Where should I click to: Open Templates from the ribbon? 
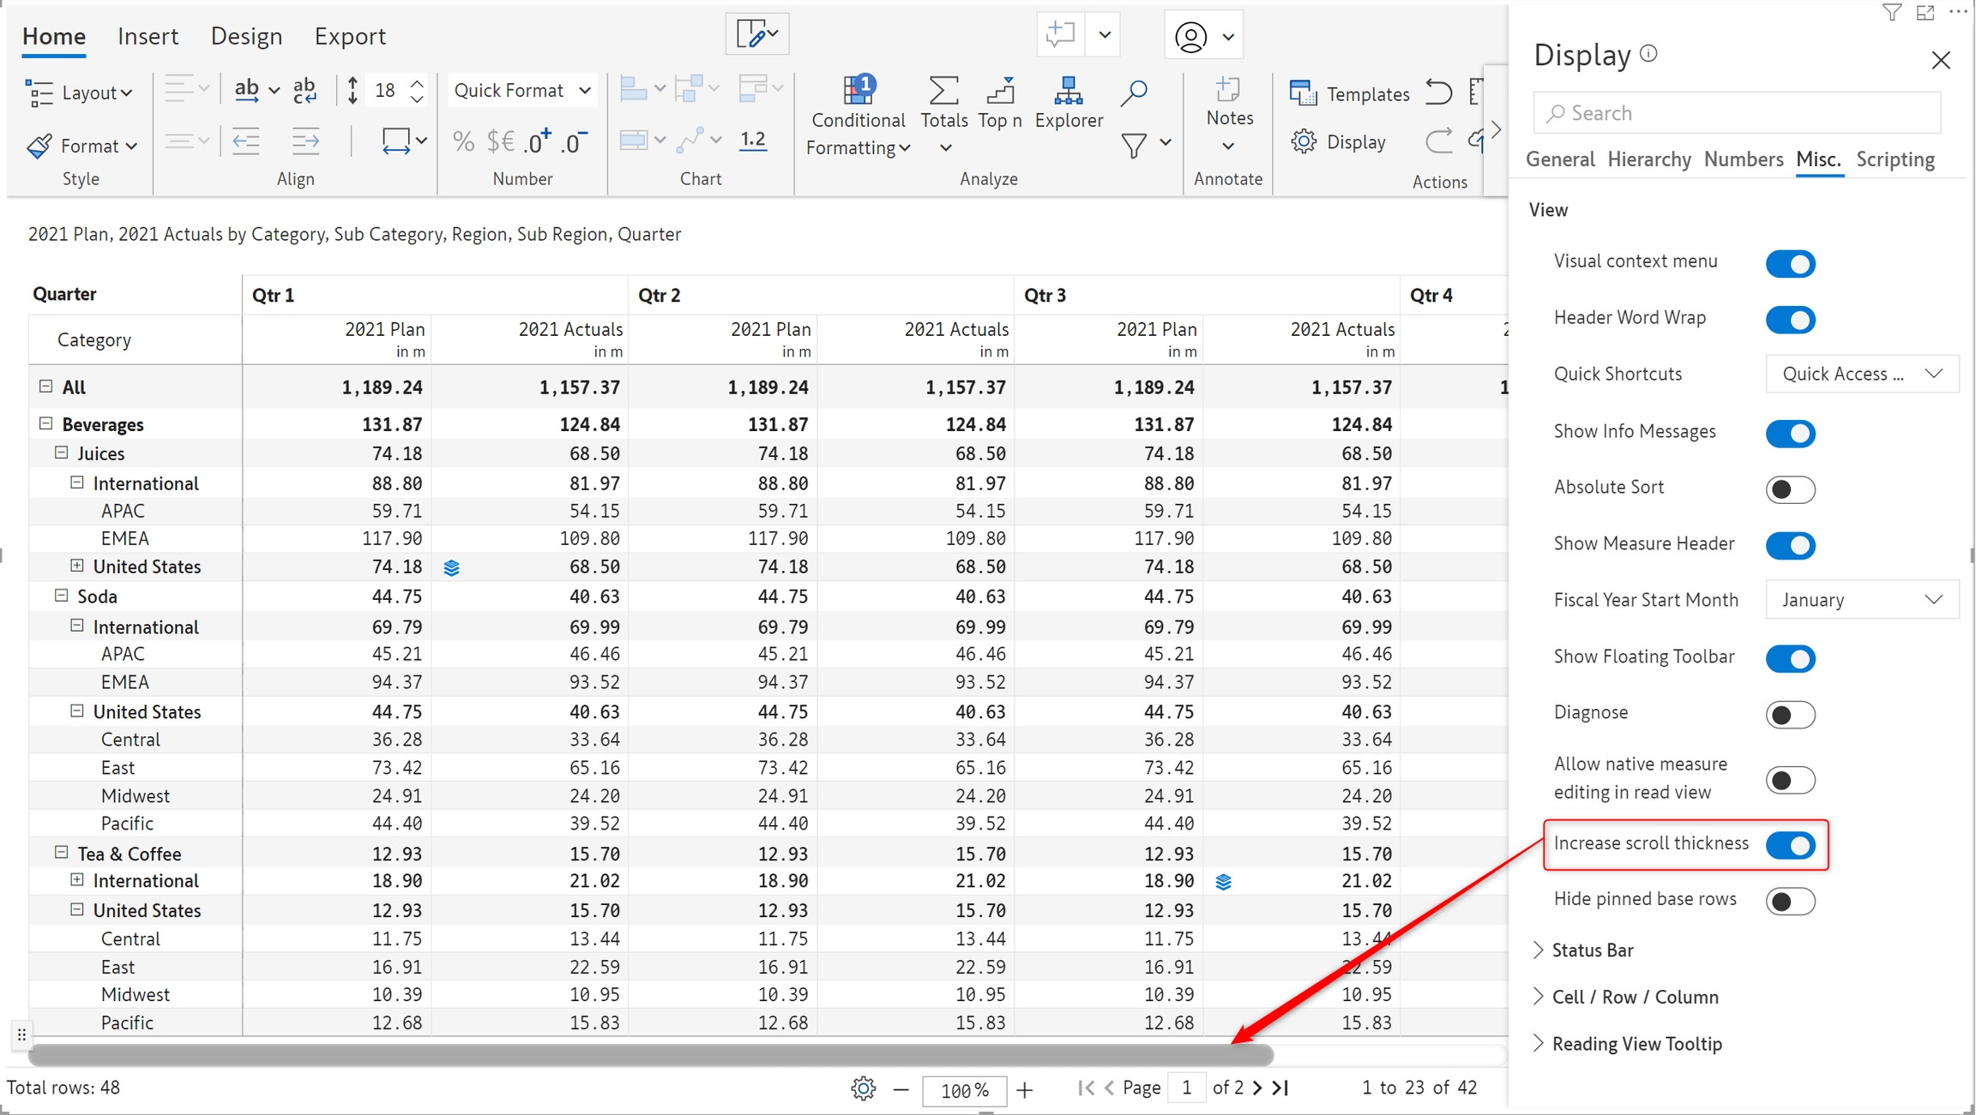(x=1349, y=93)
